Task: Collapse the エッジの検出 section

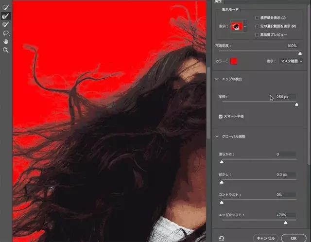Action: click(x=217, y=79)
